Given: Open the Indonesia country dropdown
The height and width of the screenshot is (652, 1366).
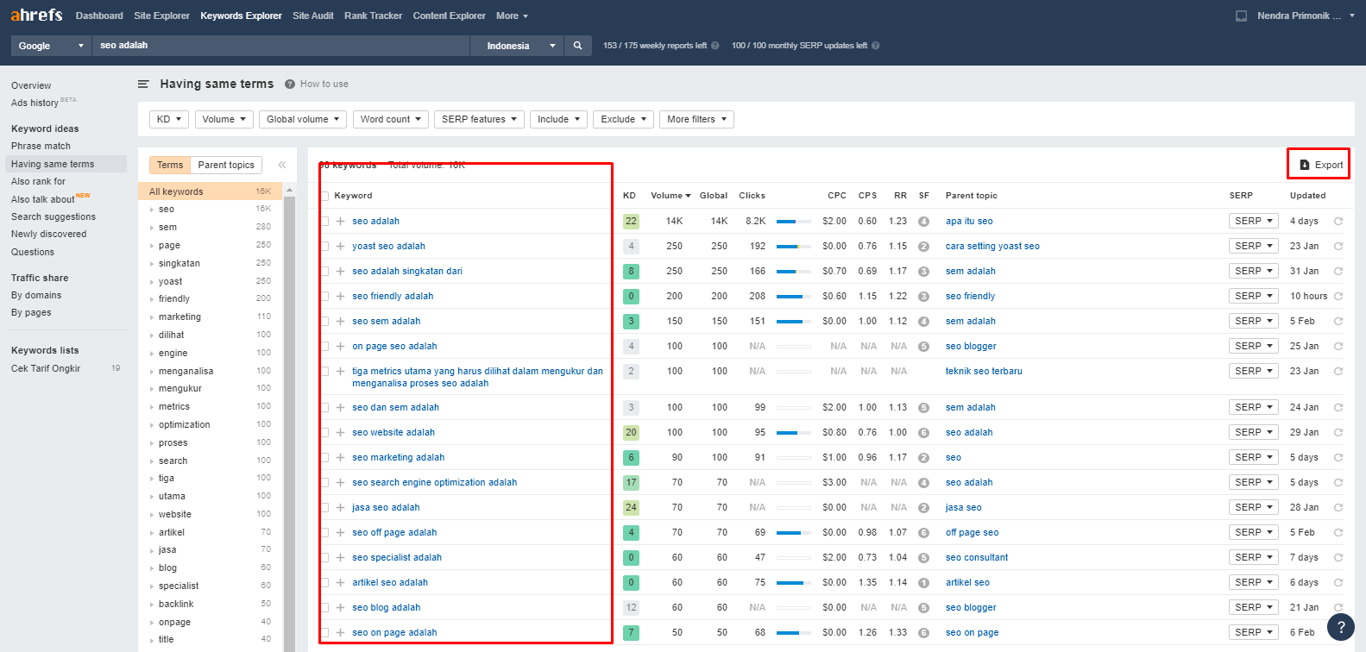Looking at the screenshot, I should tap(517, 46).
